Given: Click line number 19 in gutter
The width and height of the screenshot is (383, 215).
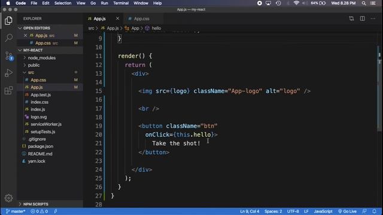Looking at the screenshot, I should click(x=99, y=126).
